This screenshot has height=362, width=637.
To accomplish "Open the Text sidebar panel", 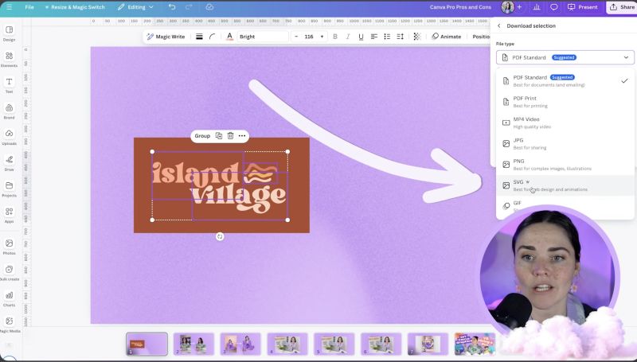I will [9, 85].
